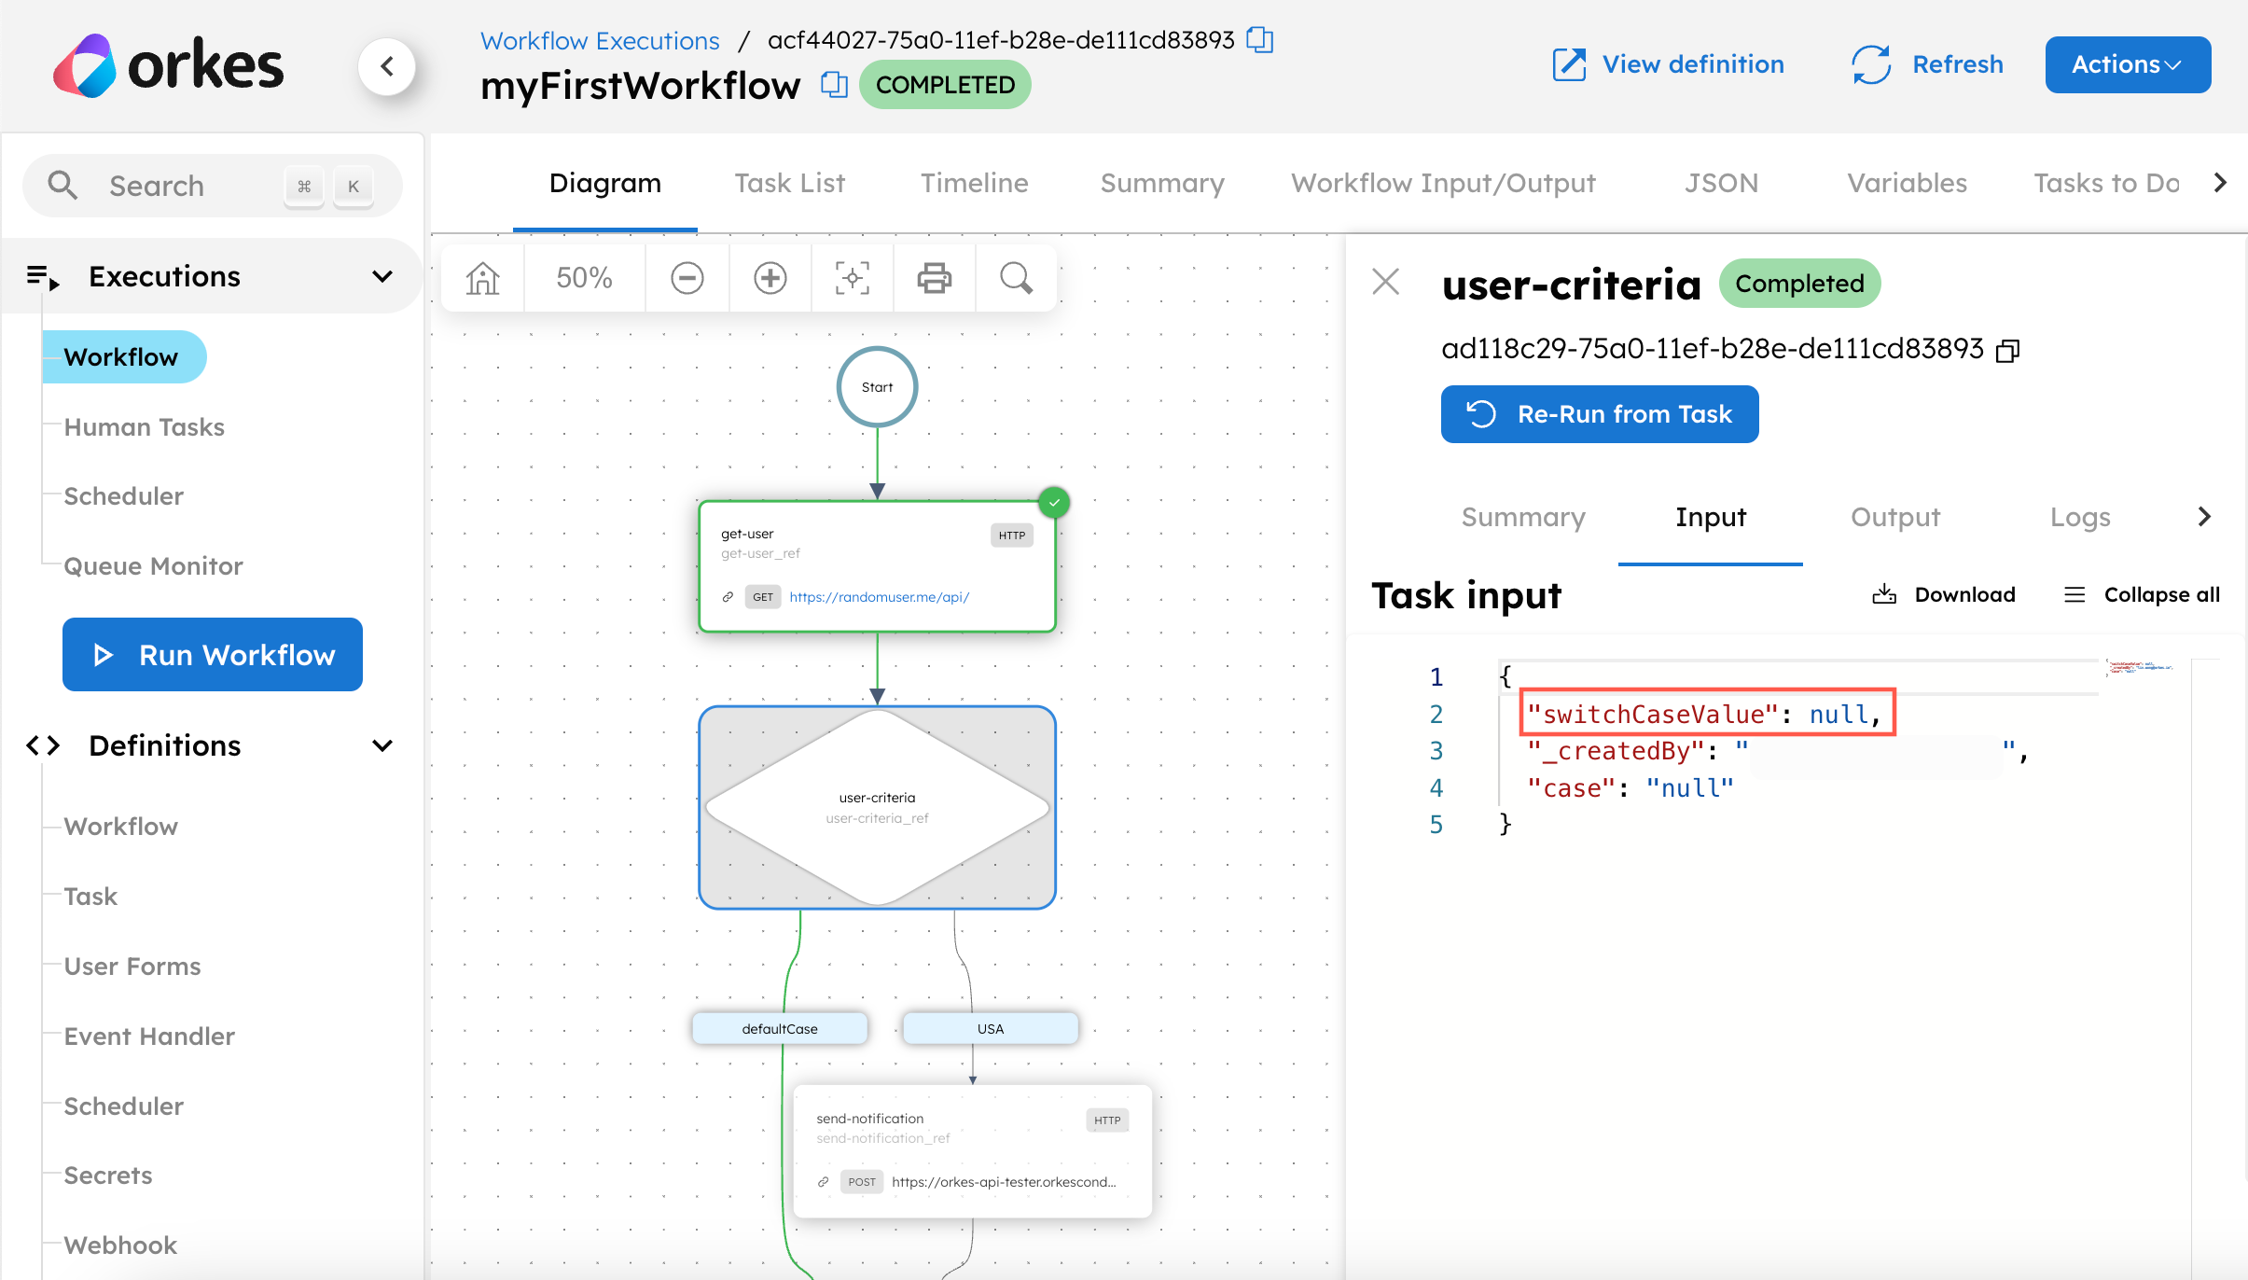Zoom in the diagram
The height and width of the screenshot is (1280, 2248).
point(770,278)
